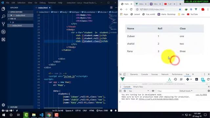Click the HTML language mode in status bar
The image size is (210, 118).
coord(92,111)
